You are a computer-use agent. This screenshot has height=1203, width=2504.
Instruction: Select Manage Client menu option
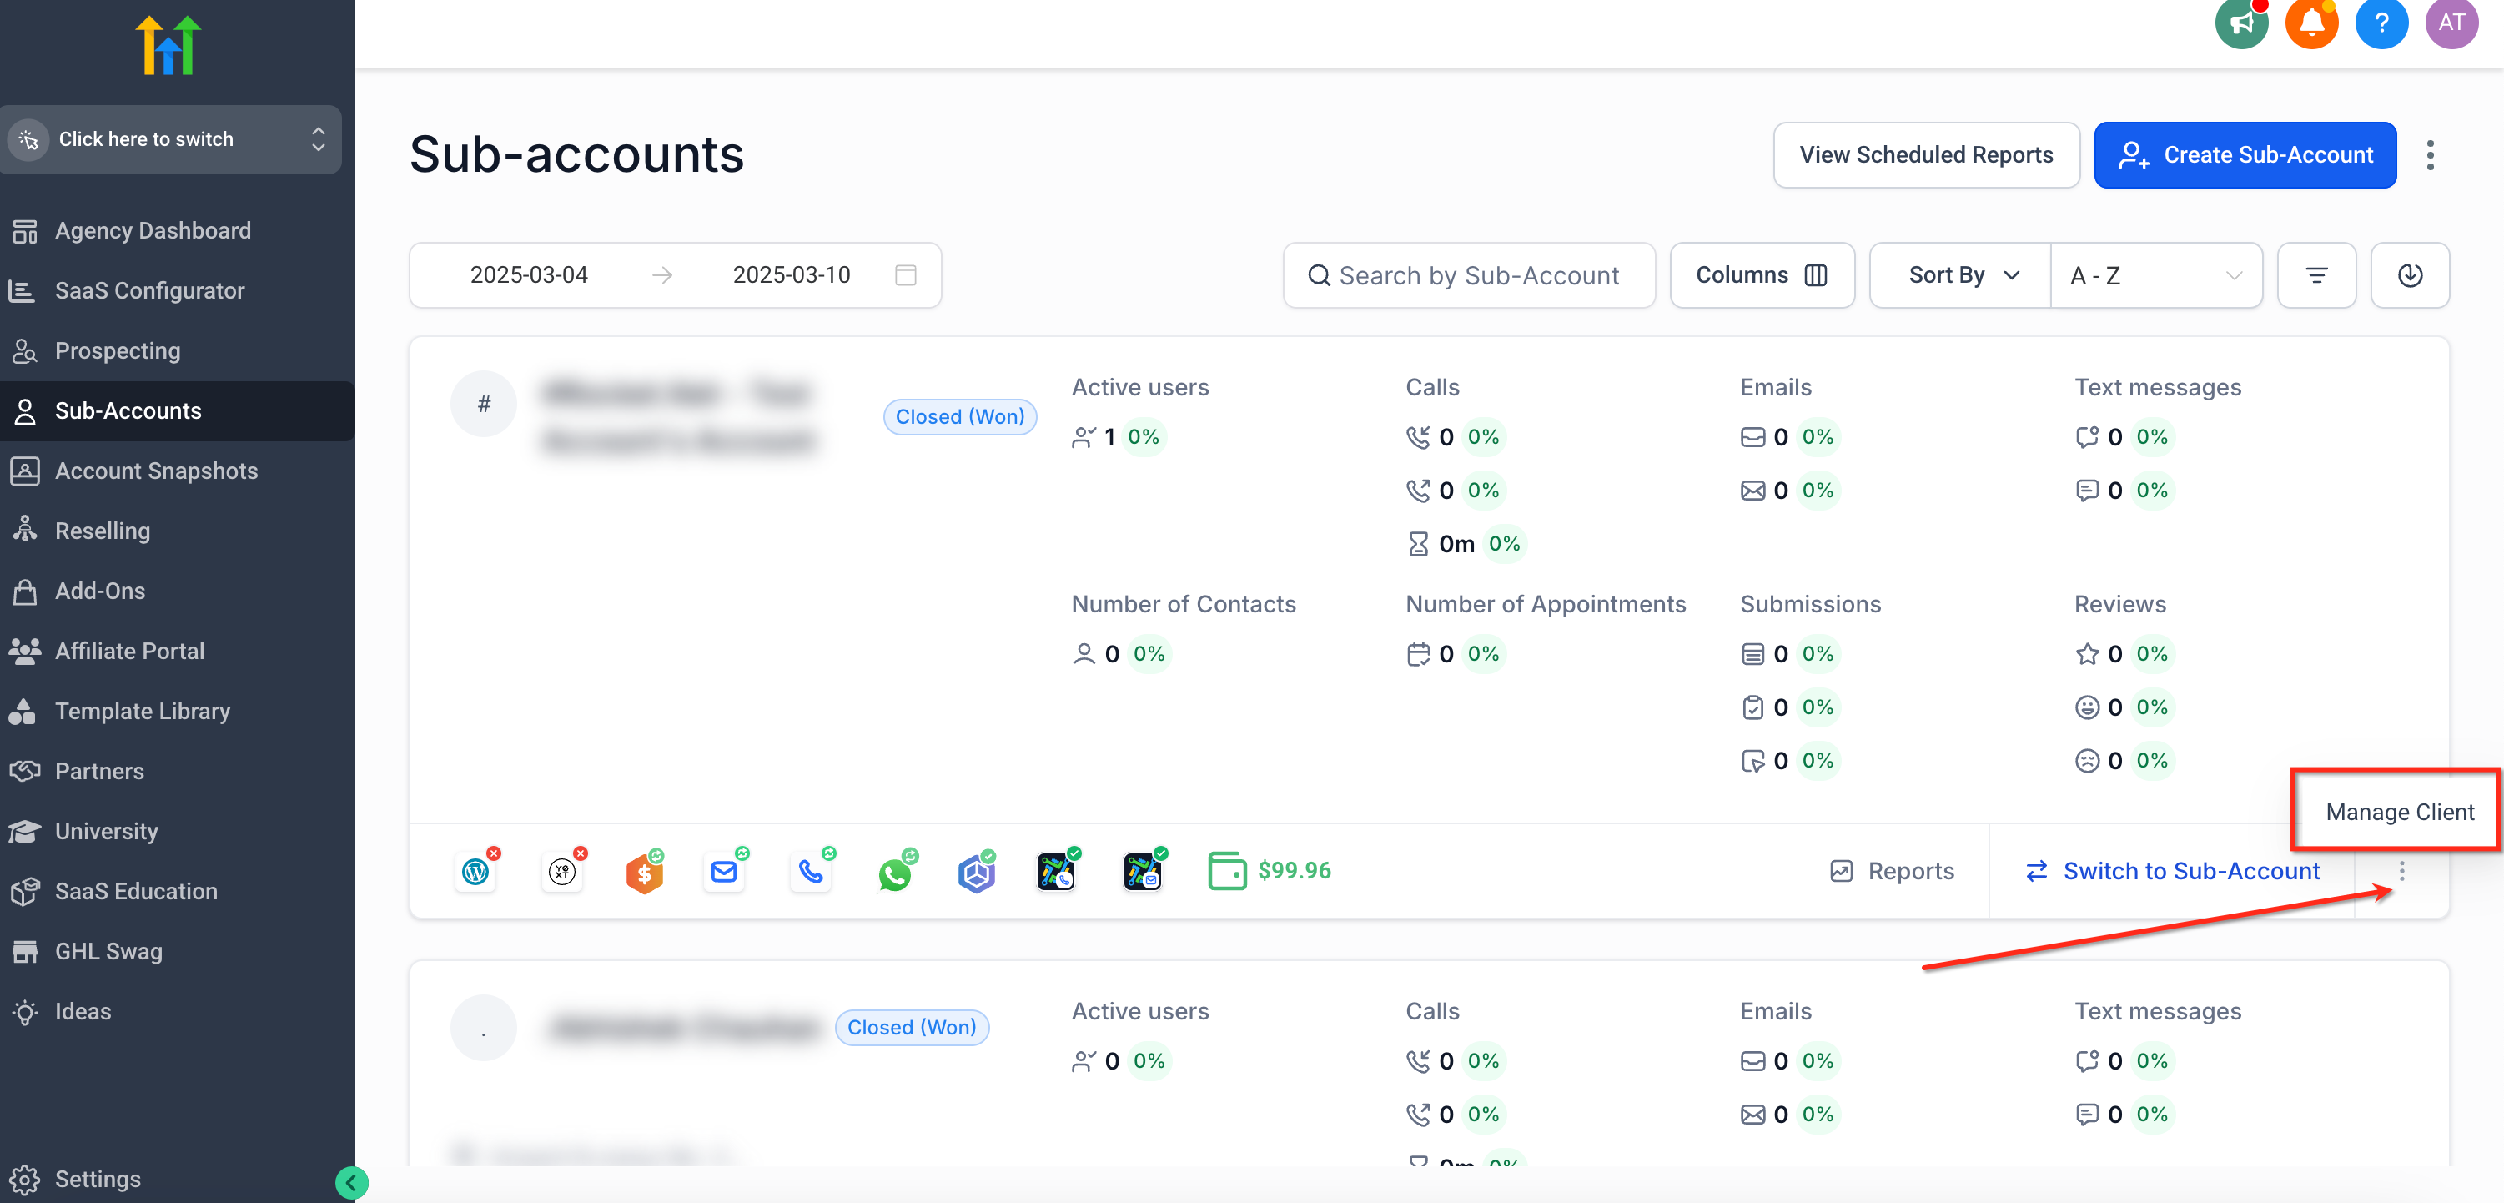[2398, 811]
